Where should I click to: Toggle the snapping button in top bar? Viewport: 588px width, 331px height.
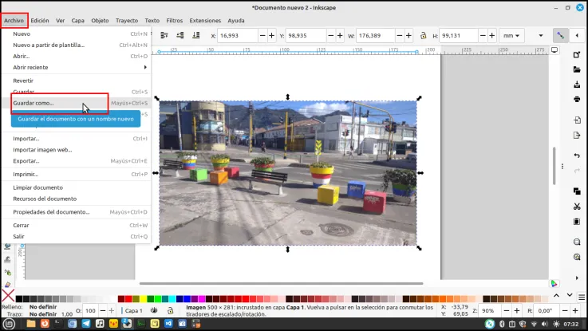coord(560,36)
